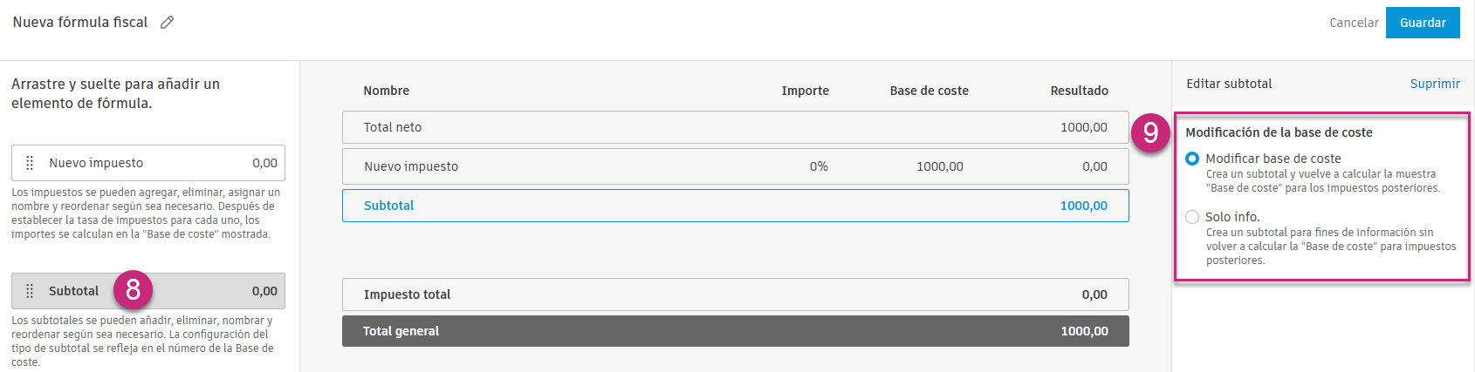
Task: Click the magenta number 9 callout badge
Action: pyautogui.click(x=1150, y=132)
